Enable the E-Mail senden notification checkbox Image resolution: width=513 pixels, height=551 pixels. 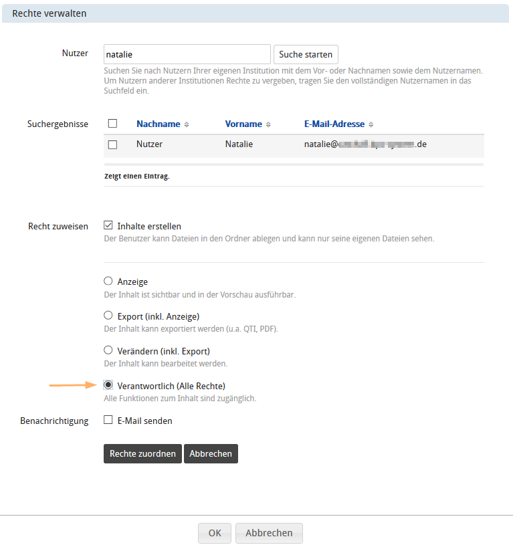pyautogui.click(x=108, y=421)
